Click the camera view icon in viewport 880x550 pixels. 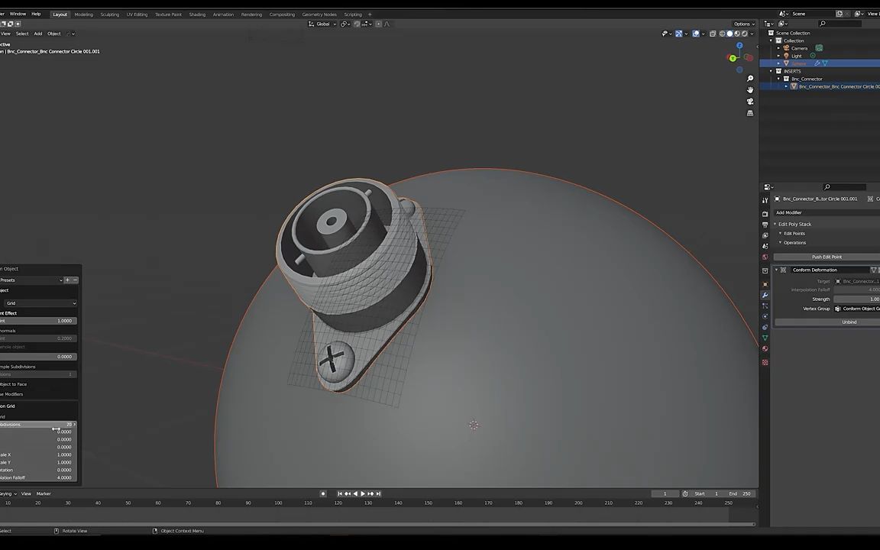[750, 102]
